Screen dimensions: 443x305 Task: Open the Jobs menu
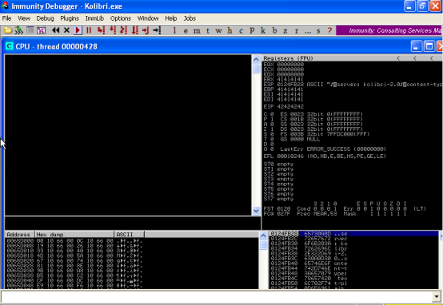click(x=190, y=18)
